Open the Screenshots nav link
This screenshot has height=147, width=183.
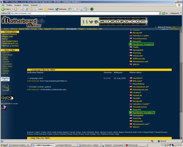click(x=59, y=29)
